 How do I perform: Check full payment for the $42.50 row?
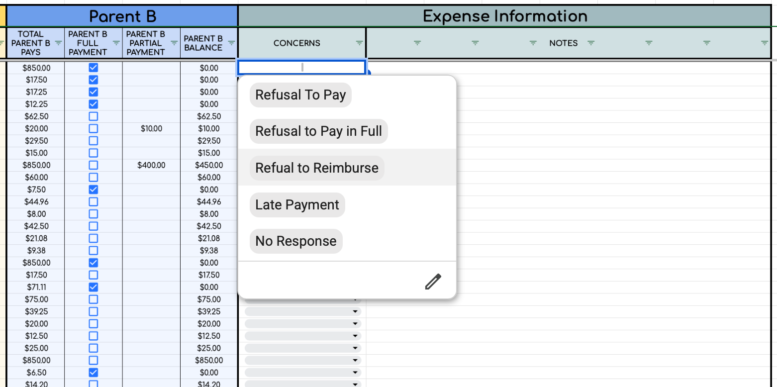[x=93, y=226]
